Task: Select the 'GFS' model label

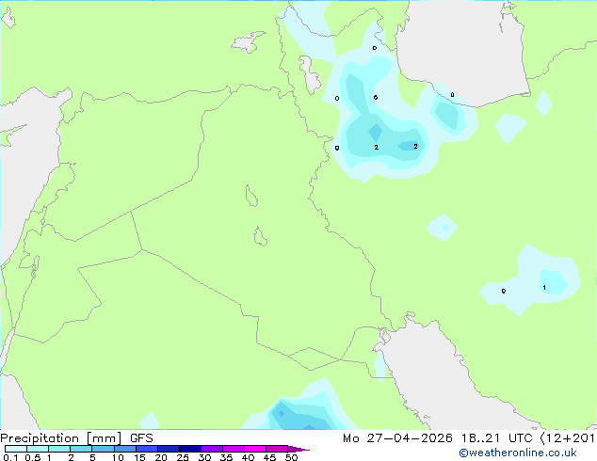Action: pyautogui.click(x=141, y=438)
